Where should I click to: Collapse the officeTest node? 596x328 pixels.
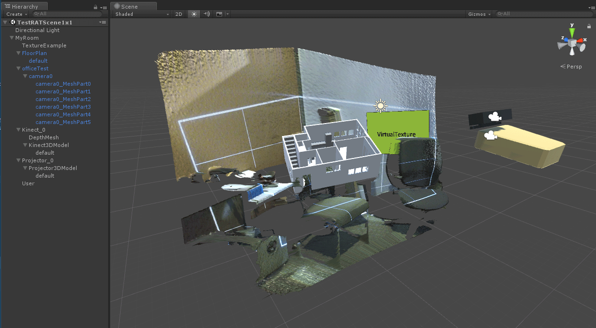[x=19, y=68]
